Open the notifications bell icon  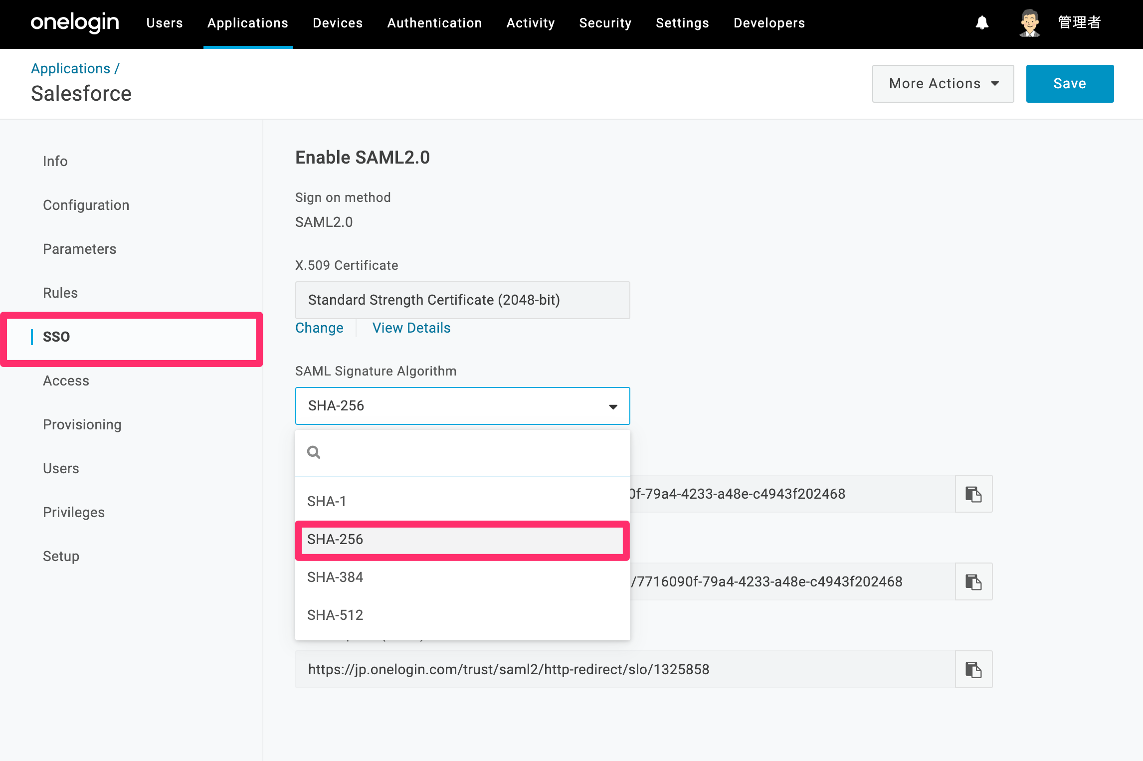coord(982,23)
